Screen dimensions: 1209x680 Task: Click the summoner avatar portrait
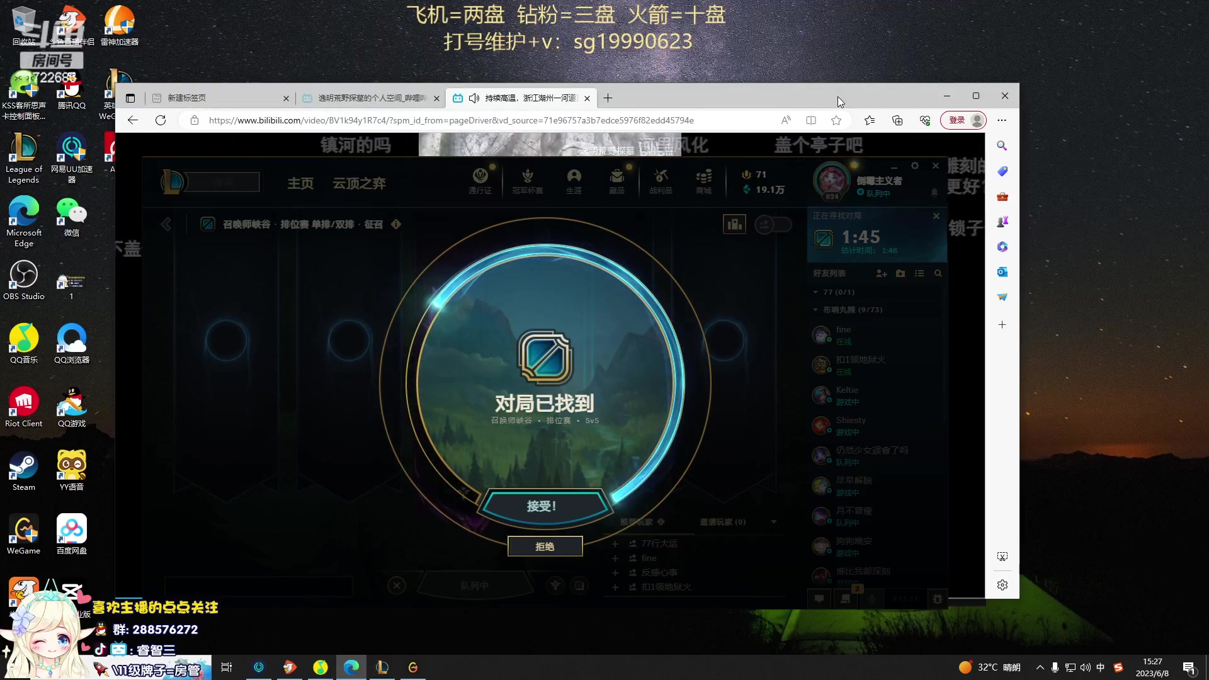(x=832, y=180)
